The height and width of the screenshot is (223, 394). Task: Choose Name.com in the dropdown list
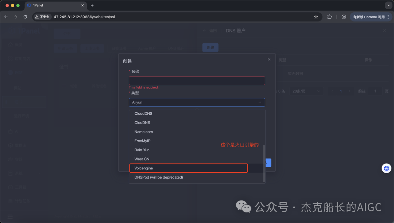(x=197, y=132)
